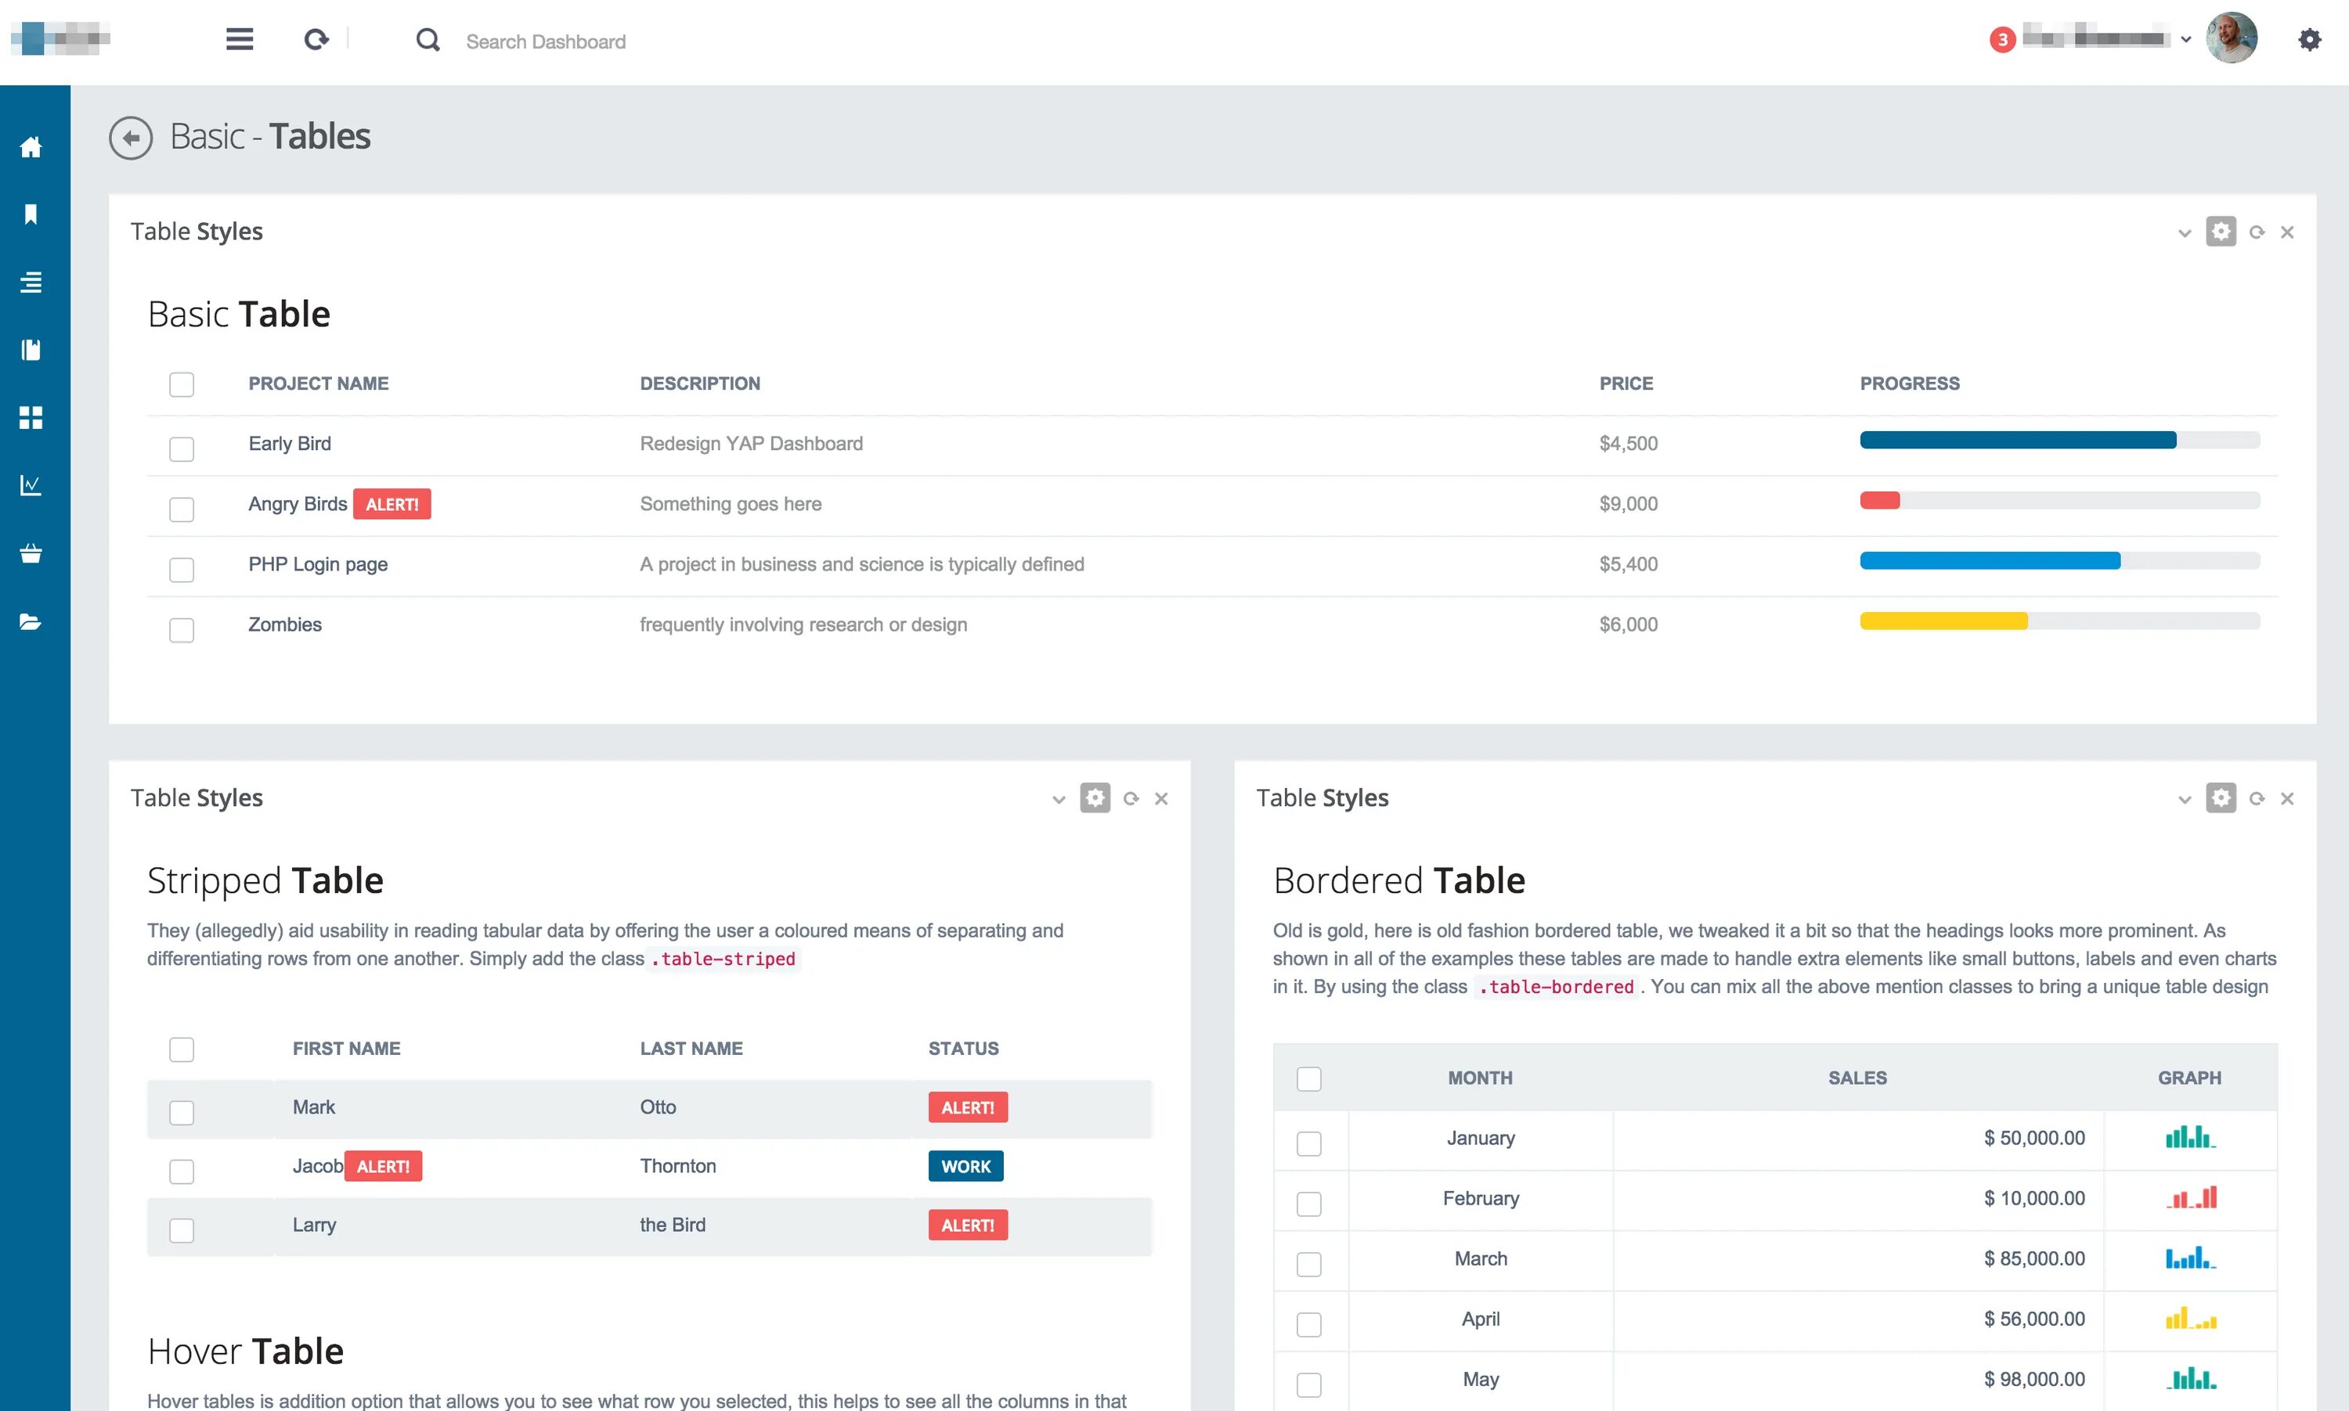Toggle the hamburger menu icon
Screen dimensions: 2349x1411
(x=240, y=39)
